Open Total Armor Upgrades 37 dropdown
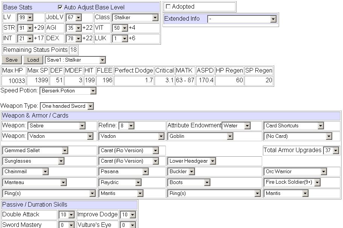 click(x=331, y=151)
